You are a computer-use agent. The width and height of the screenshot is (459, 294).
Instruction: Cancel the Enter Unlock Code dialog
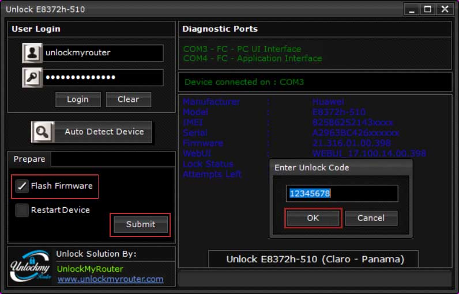coord(371,218)
